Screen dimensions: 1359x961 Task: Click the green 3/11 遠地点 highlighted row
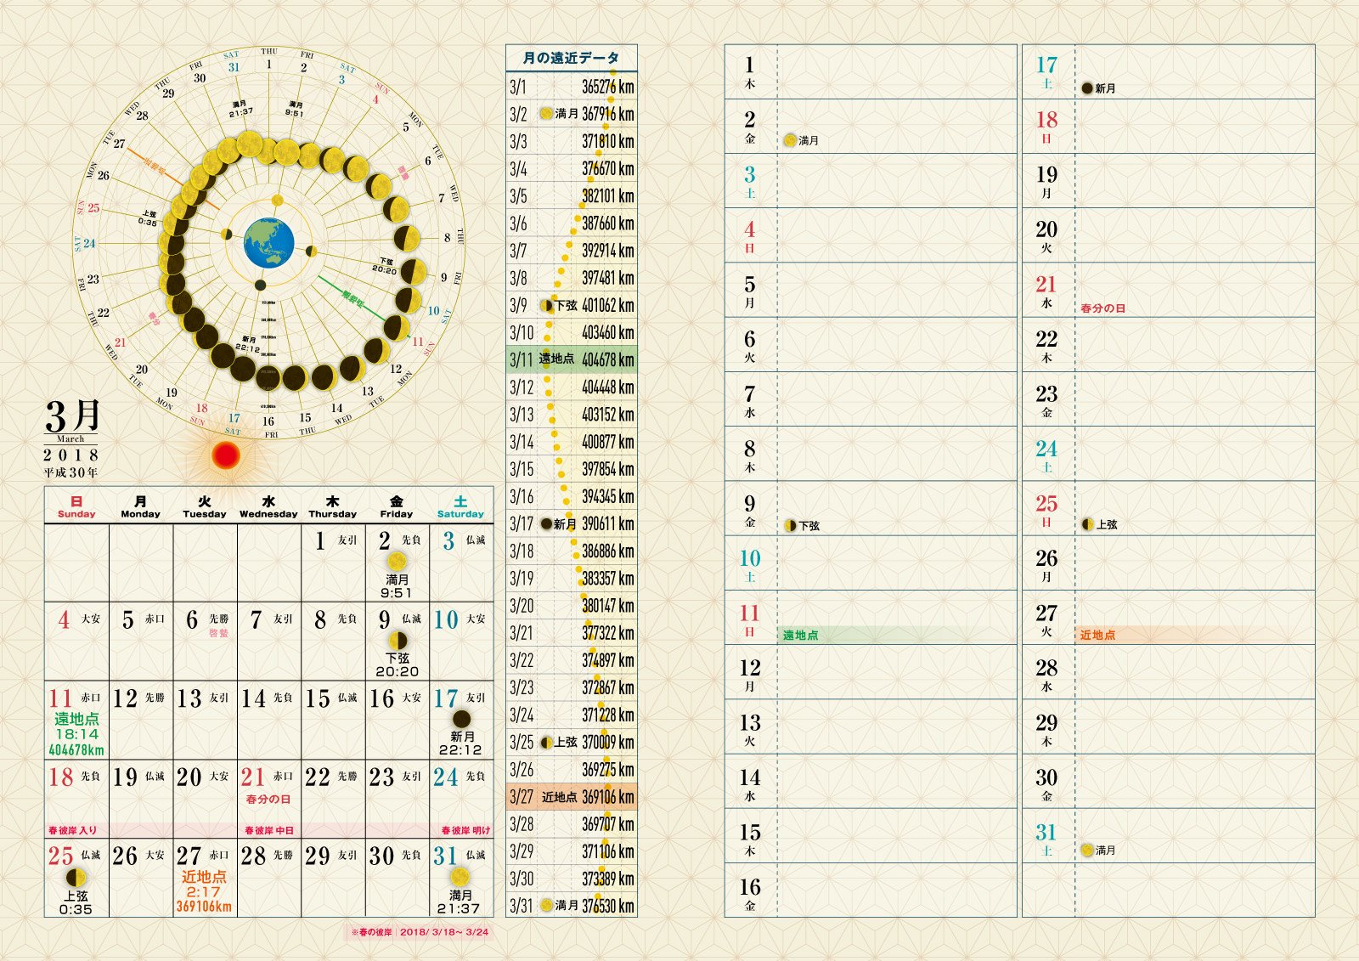[x=571, y=359]
